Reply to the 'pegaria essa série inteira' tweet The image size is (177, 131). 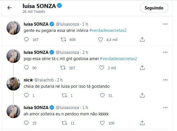(x=26, y=40)
